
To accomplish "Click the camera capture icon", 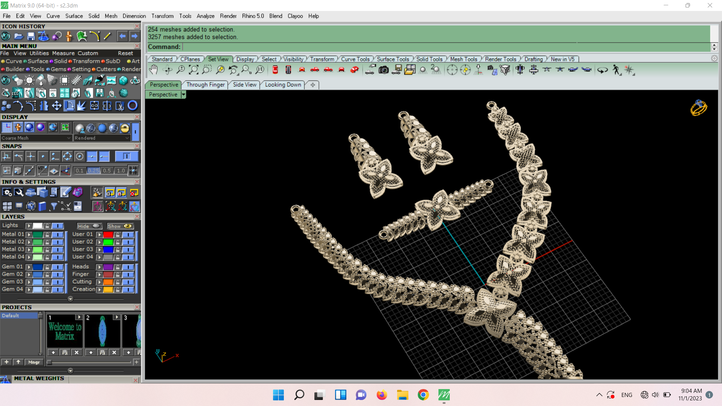I will (x=384, y=70).
